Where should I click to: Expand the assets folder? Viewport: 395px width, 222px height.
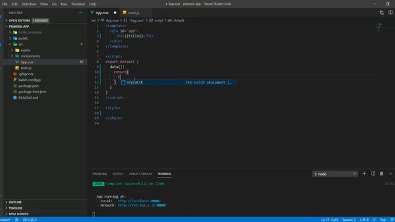pos(25,51)
